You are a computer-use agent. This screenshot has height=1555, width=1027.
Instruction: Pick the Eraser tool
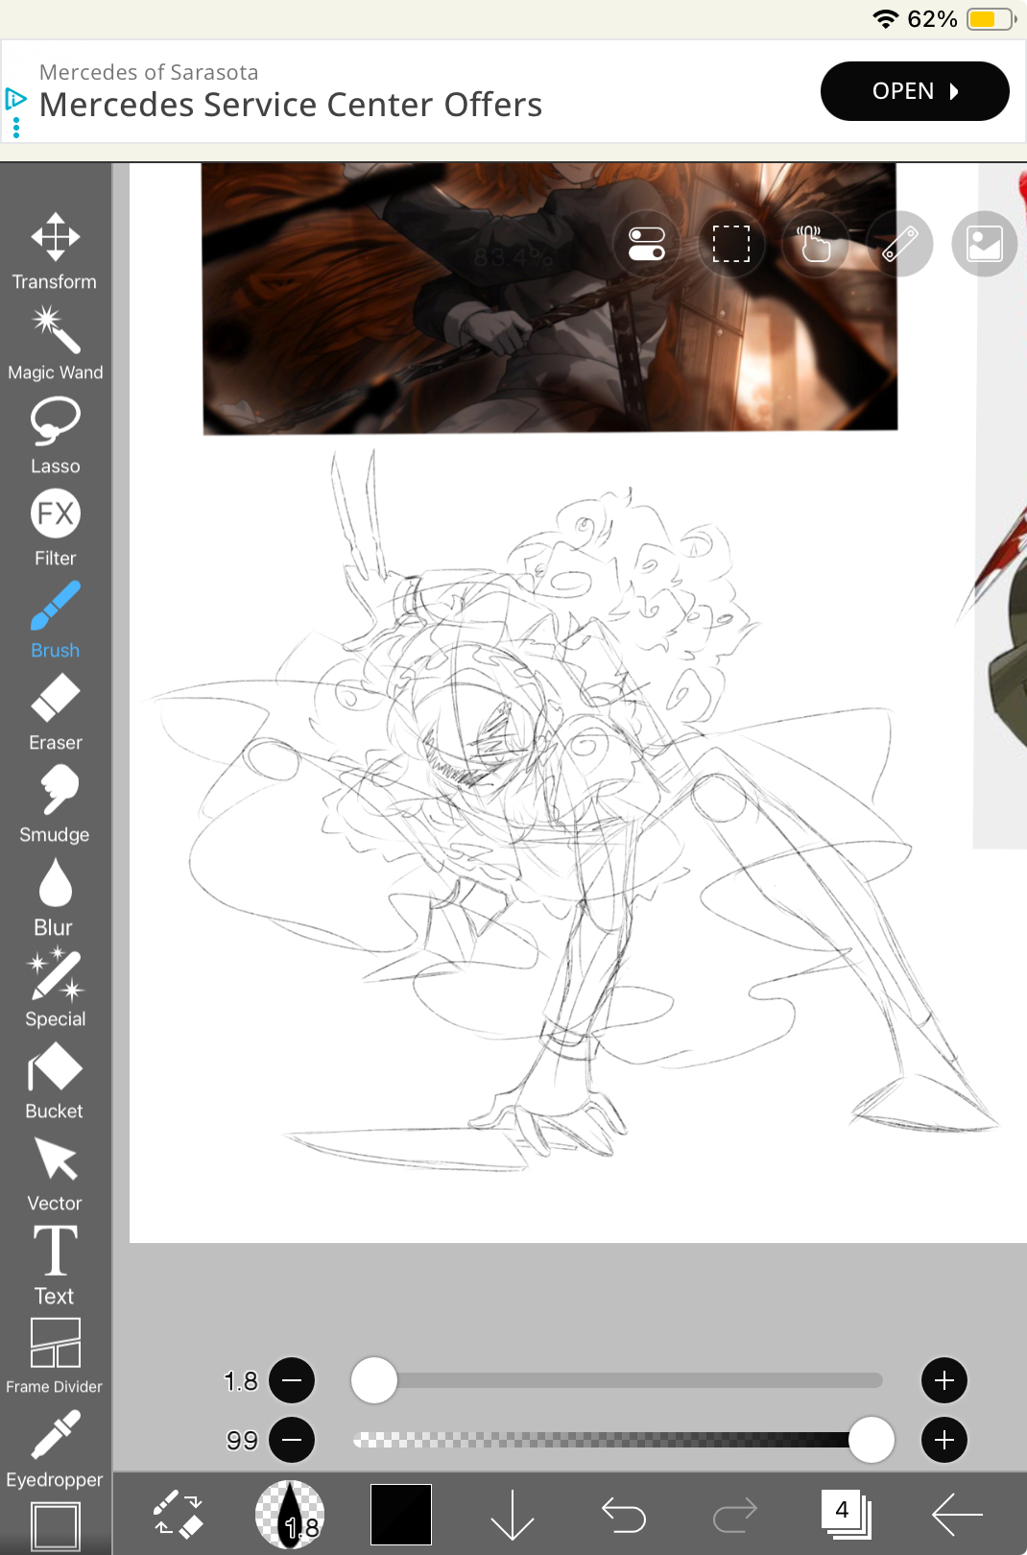click(55, 711)
